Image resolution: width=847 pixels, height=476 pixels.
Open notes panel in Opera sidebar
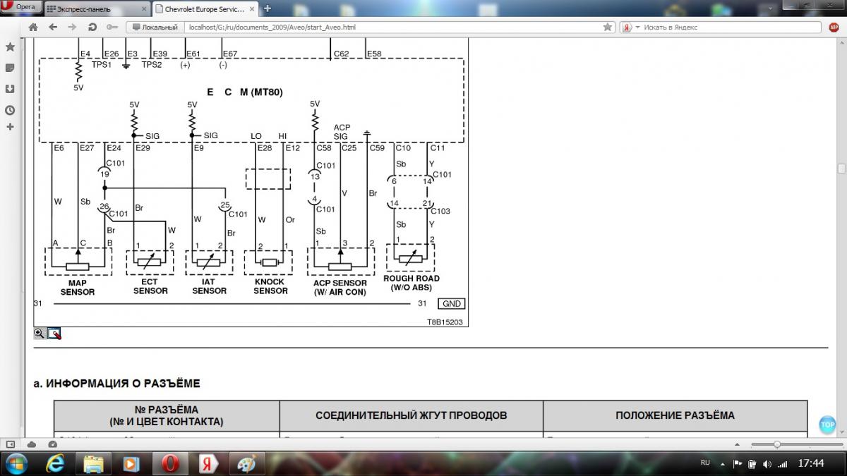[x=10, y=68]
